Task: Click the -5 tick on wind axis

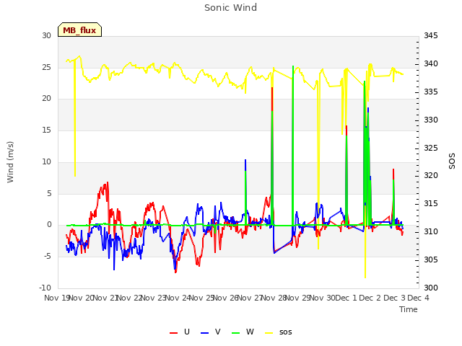Action: click(x=48, y=257)
